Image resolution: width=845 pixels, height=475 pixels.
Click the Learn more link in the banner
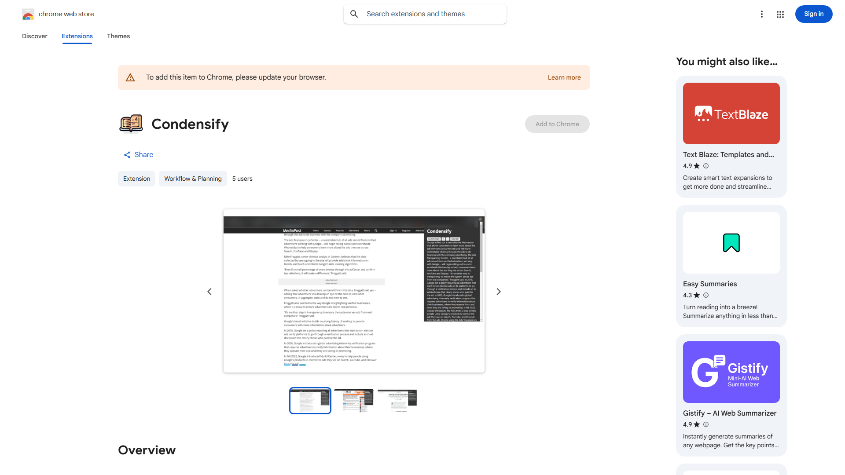click(564, 77)
